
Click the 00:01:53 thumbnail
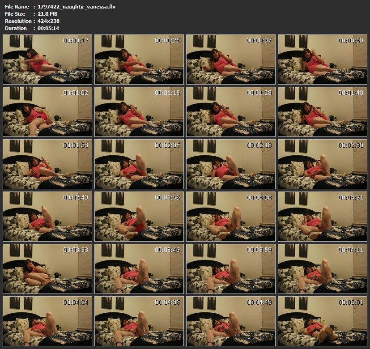coord(47,164)
